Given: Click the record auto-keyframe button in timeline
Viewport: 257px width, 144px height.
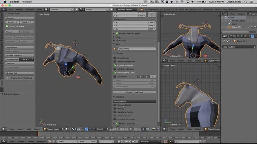Looking at the screenshot, I should tap(165, 141).
